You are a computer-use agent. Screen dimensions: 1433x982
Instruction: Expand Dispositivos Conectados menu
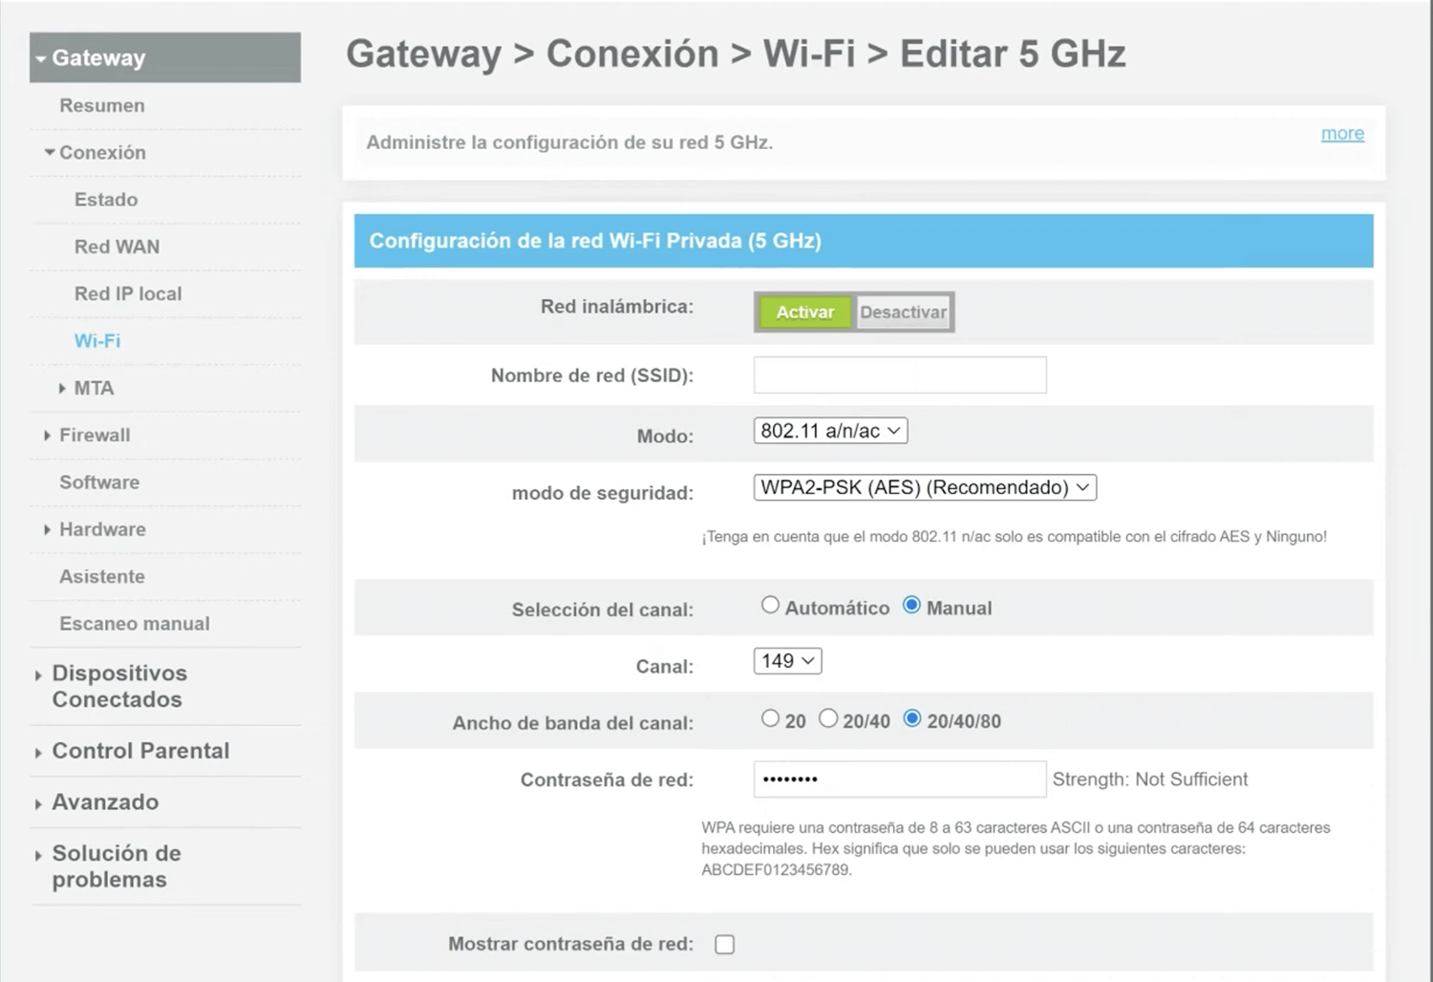38,676
